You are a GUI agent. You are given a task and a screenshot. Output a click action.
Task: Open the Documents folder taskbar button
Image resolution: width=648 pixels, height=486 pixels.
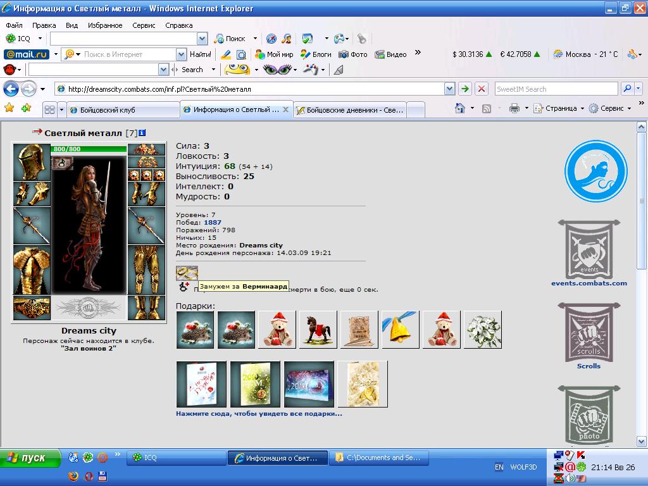[x=379, y=458]
